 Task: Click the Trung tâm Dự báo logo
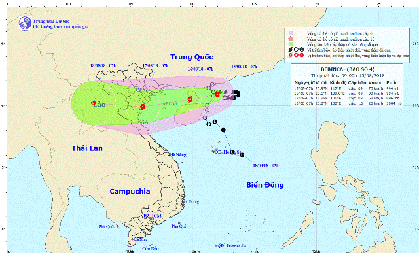point(25,24)
